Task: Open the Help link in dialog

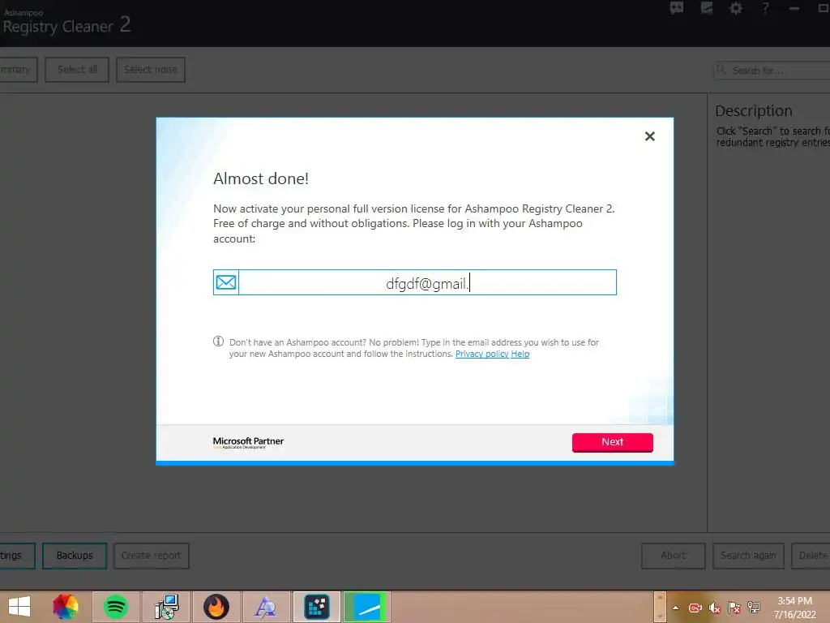Action: click(x=520, y=354)
